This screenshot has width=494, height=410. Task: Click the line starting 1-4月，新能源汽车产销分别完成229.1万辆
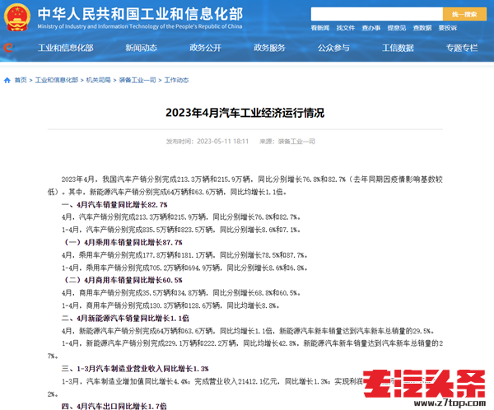[x=245, y=350]
